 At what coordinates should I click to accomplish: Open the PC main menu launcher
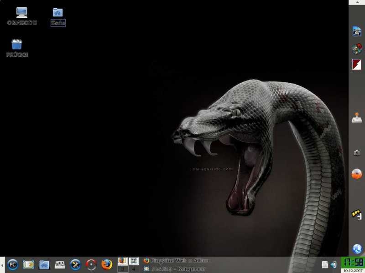[13, 265]
